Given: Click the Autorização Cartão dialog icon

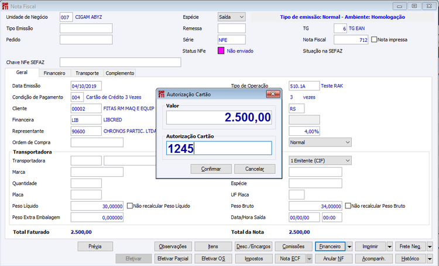Looking at the screenshot, I should 161,94.
